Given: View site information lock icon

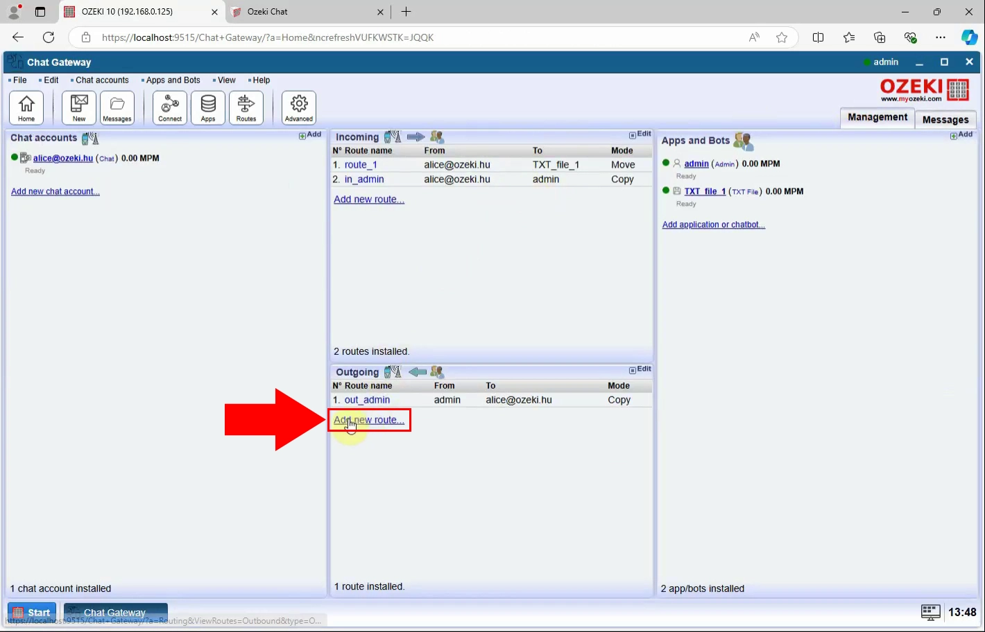Looking at the screenshot, I should point(86,37).
